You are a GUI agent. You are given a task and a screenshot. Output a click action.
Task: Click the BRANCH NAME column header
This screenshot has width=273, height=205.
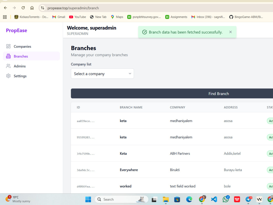tap(131, 107)
